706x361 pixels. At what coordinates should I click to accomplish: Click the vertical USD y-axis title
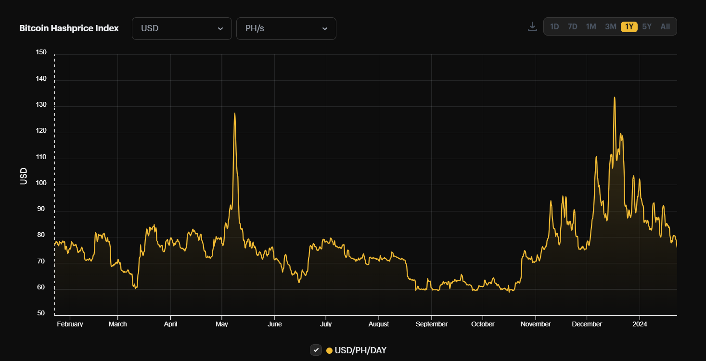(x=23, y=176)
